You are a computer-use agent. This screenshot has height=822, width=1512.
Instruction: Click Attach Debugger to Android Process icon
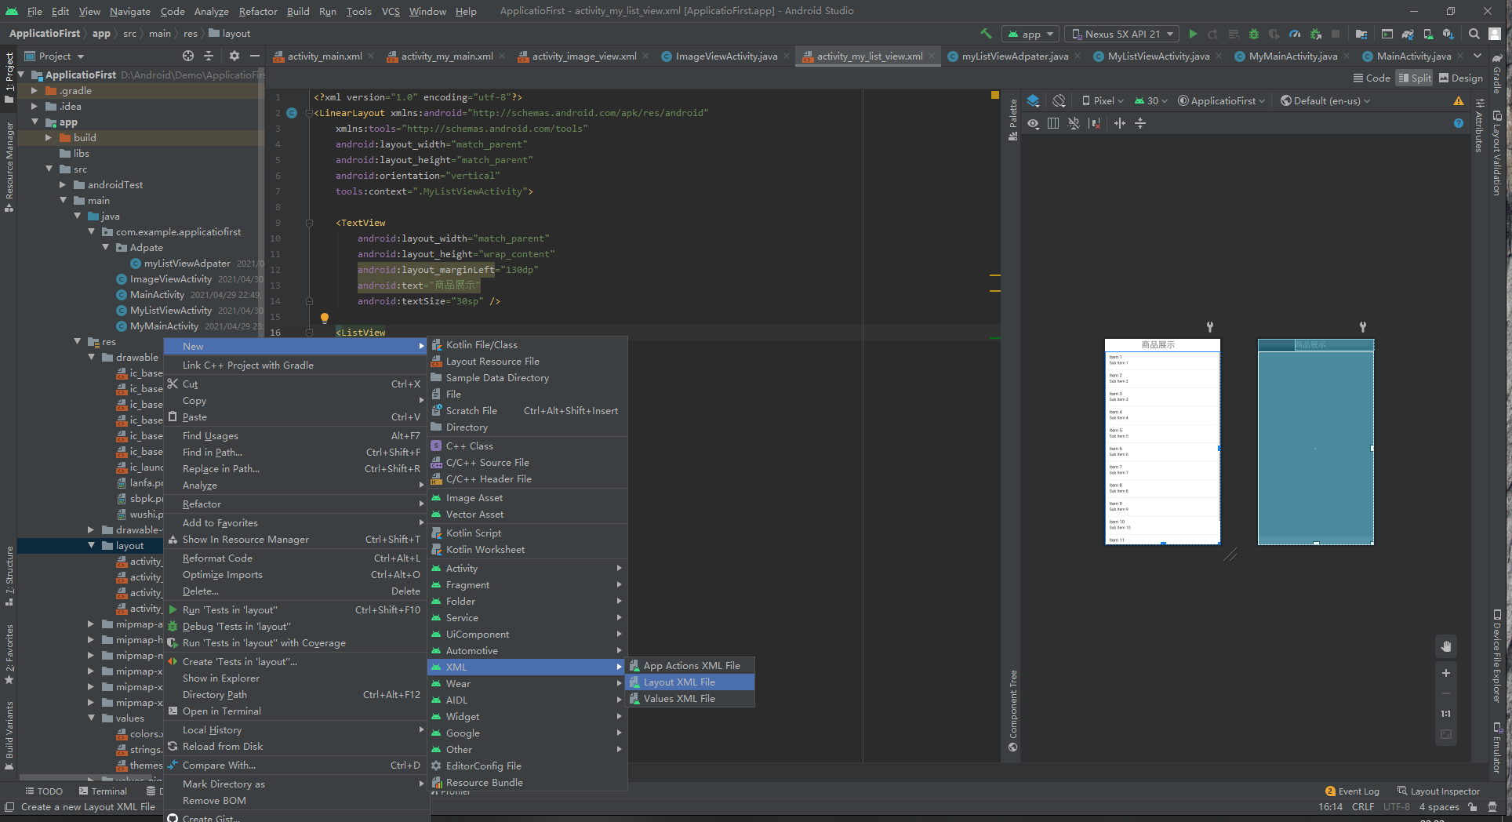(x=1315, y=34)
